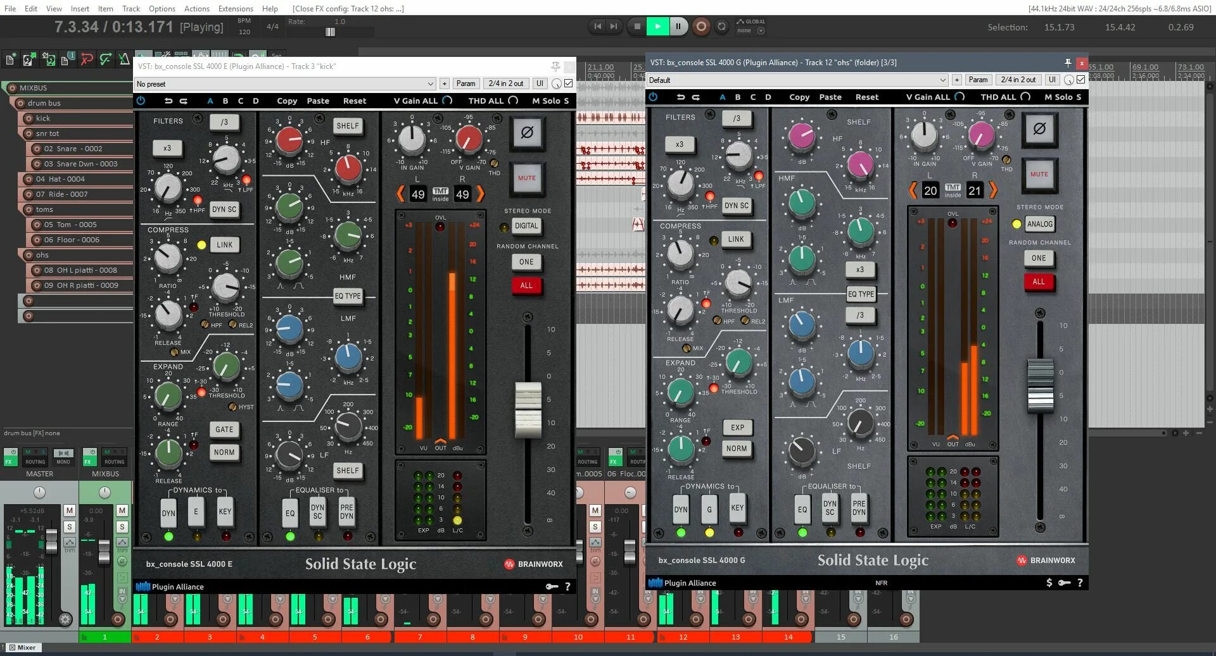Click the redo arrow in SSL 4000 E toolbar
1216x656 pixels.
pos(184,101)
